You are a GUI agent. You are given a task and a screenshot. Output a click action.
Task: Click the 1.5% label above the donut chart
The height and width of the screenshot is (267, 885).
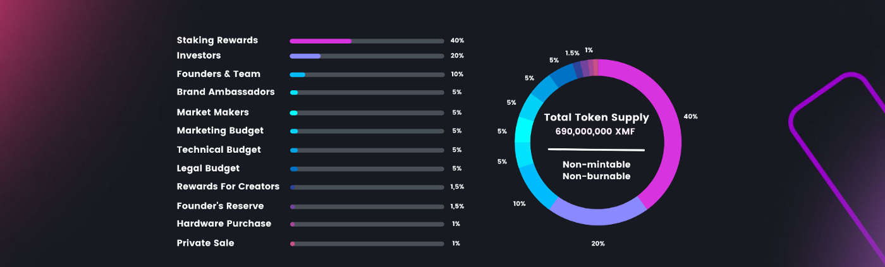tap(572, 54)
